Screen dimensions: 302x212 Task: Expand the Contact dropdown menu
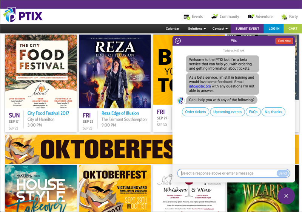coord(220,29)
